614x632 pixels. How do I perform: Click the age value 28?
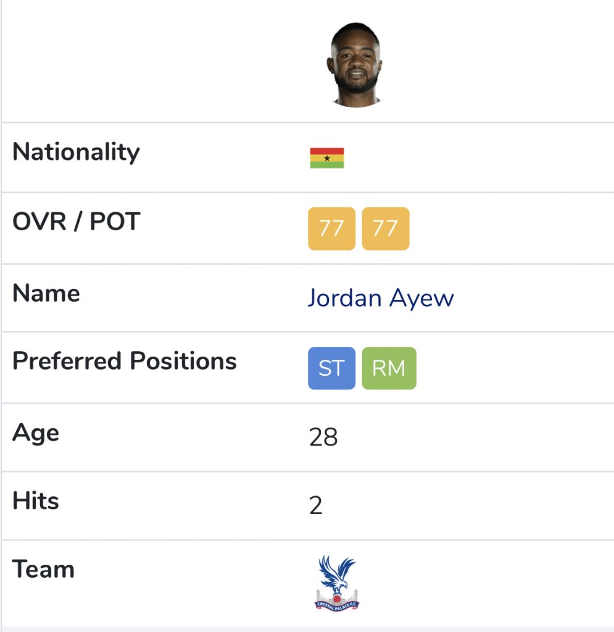coord(323,437)
